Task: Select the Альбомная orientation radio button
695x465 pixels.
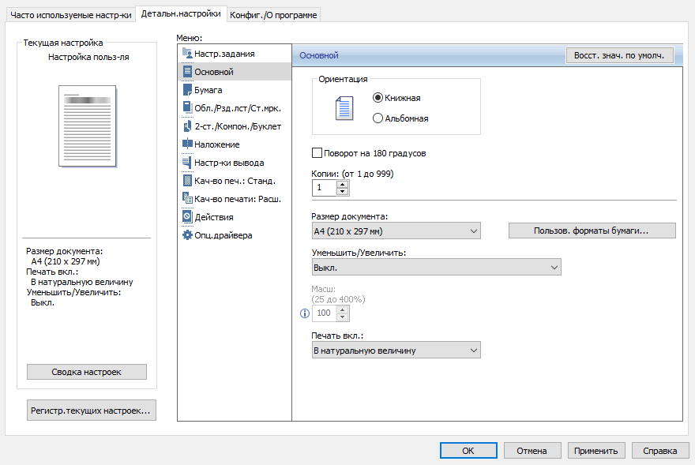Action: pos(378,118)
